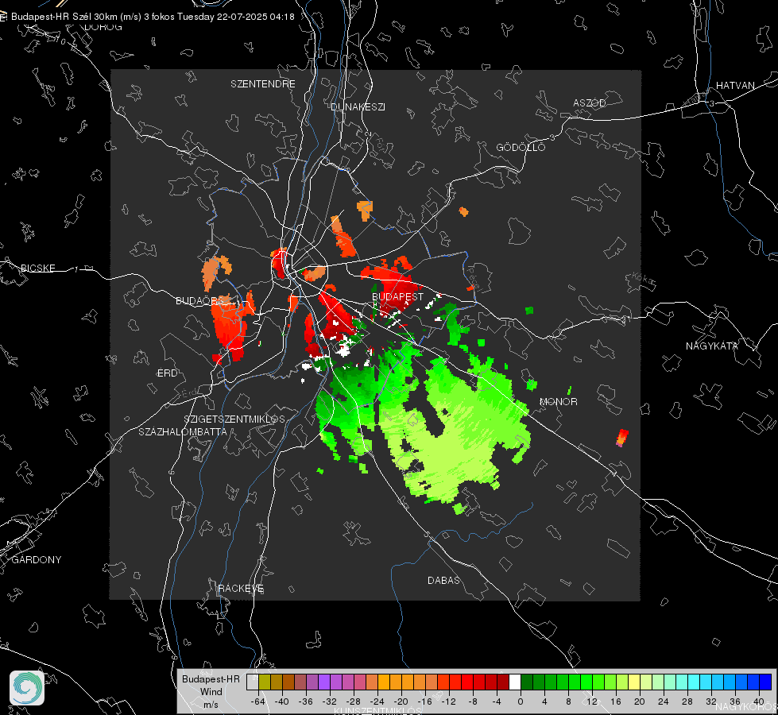The image size is (778, 715).
Task: Click the DUNAKESZI city label
Action: 358,106
